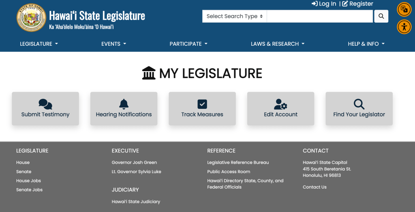Click the Register pencil icon

[x=345, y=4]
